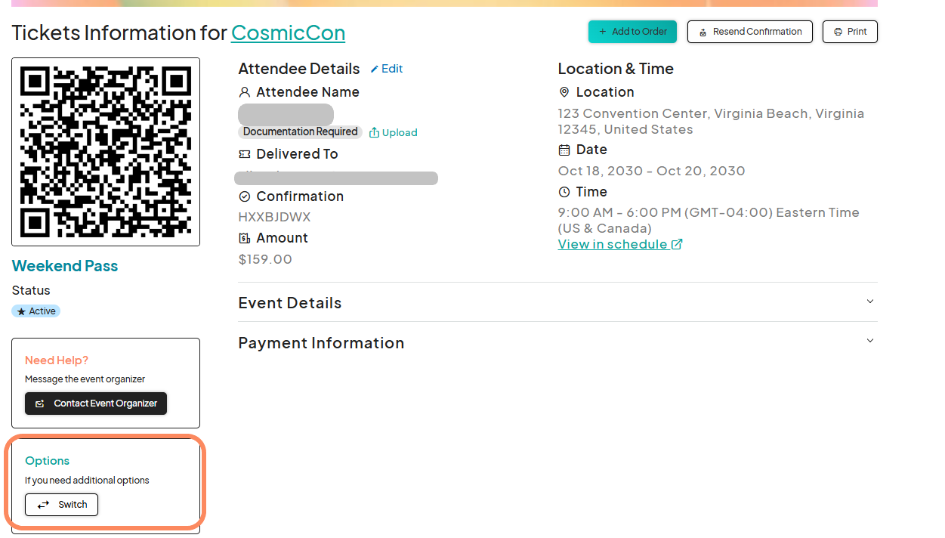Click the 9:00 AM - 6:00 PM time text

pos(709,221)
